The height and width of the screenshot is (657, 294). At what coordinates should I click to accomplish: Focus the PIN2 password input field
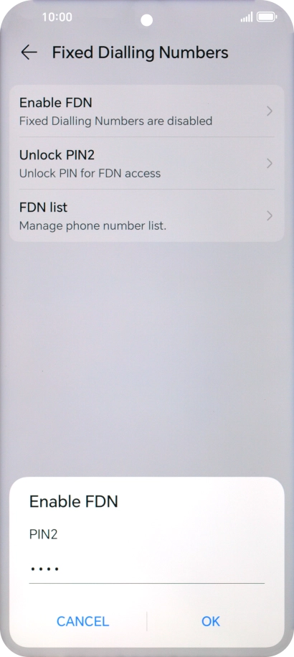coord(147,569)
